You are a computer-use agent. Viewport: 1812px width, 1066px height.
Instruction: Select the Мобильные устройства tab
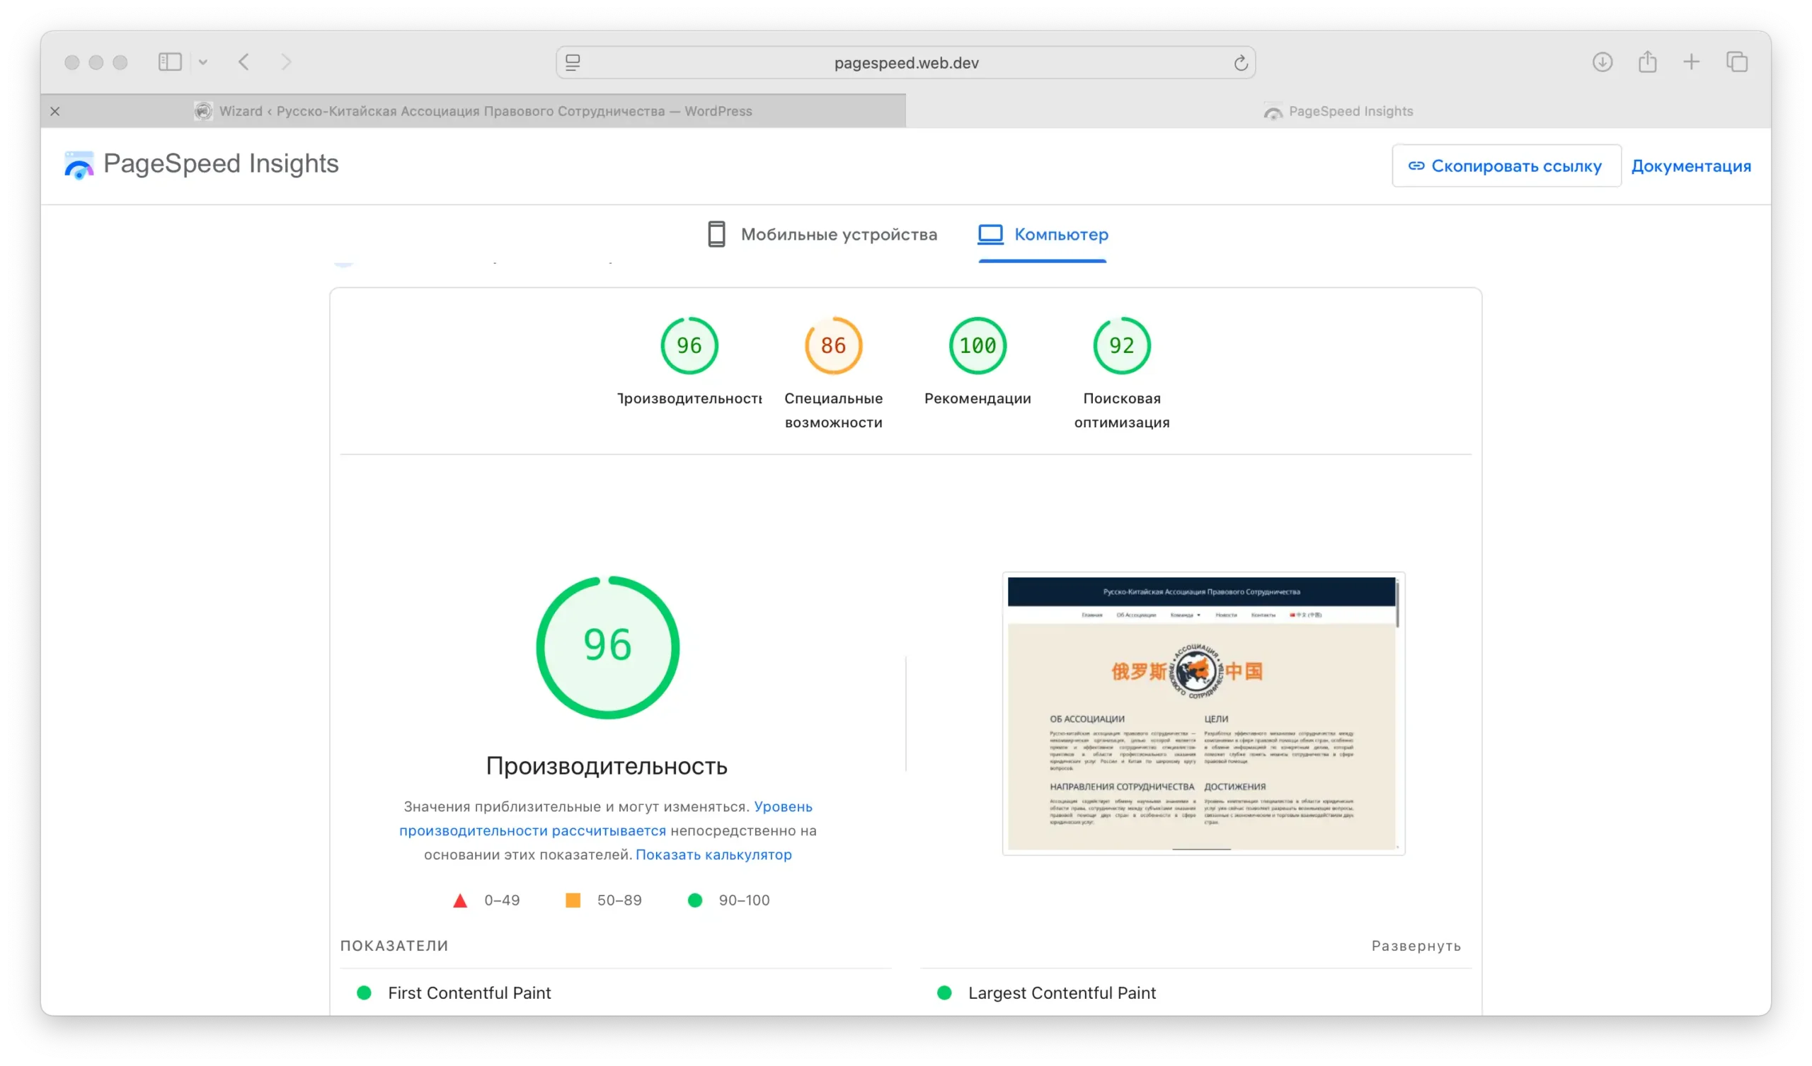coord(822,234)
